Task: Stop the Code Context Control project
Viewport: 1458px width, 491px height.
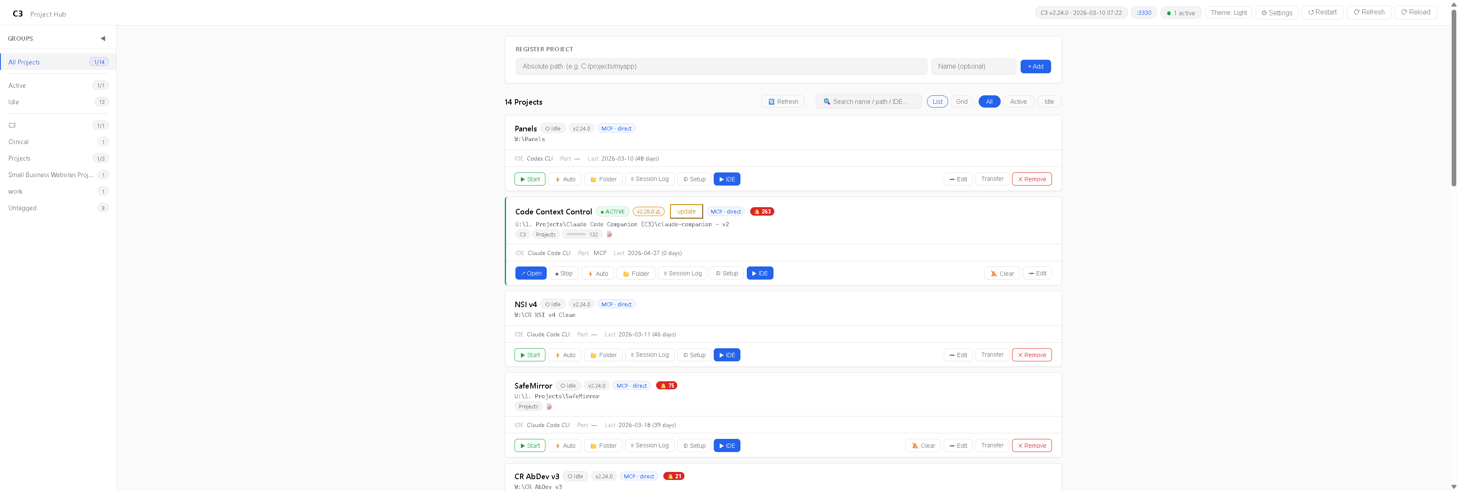Action: pos(564,273)
